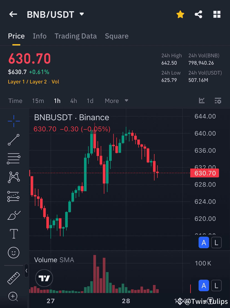Image resolution: width=230 pixels, height=308 pixels.
Task: Switch to the Trading Data tab
Action: (76, 36)
